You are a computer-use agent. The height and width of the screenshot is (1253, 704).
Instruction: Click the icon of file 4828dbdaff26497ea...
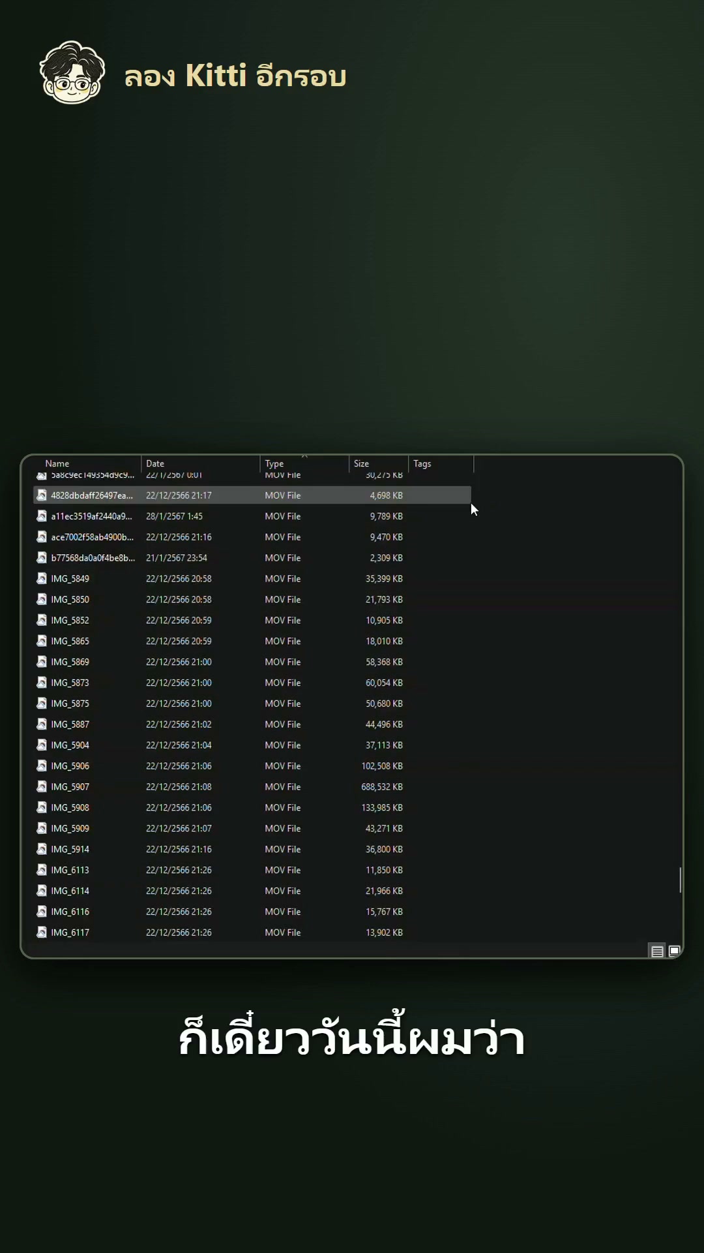(x=42, y=495)
